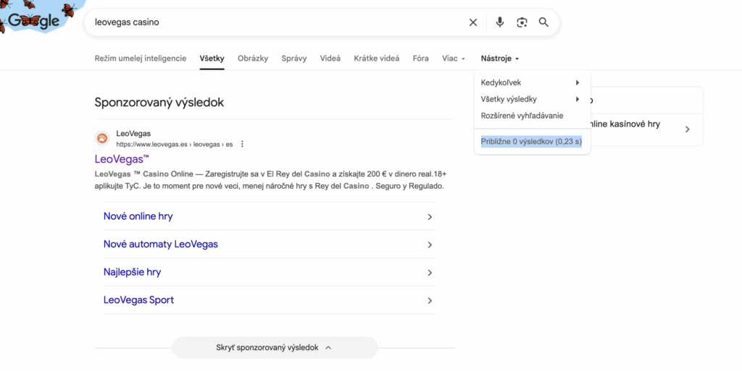Click the magnifying glass search icon
This screenshot has width=742, height=371.
point(543,22)
